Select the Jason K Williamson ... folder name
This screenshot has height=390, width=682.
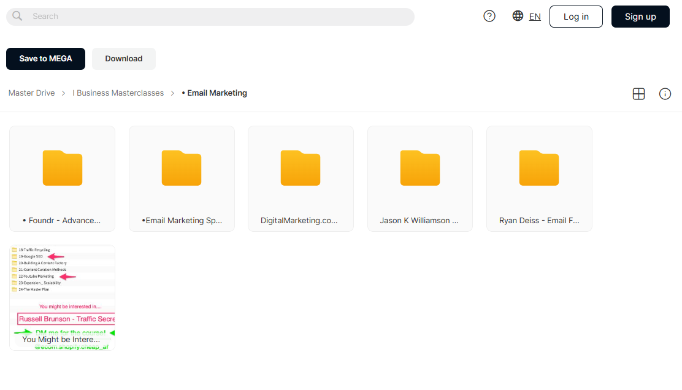pos(420,220)
